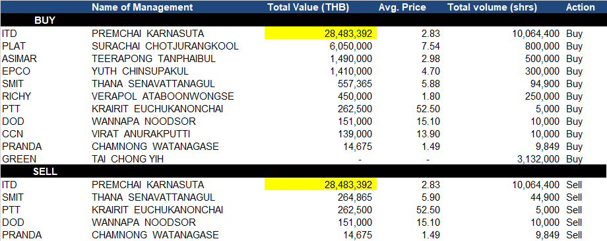Viewport: 607px width, 241px height.
Task: Select the volume 250,000
Action: point(542,96)
